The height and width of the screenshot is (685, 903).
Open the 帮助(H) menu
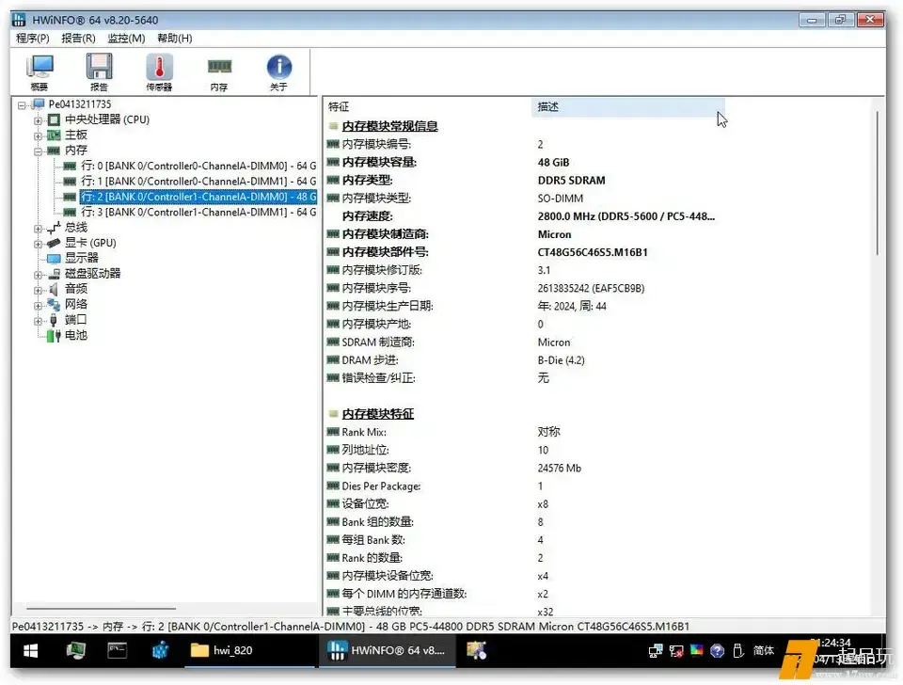(x=175, y=38)
